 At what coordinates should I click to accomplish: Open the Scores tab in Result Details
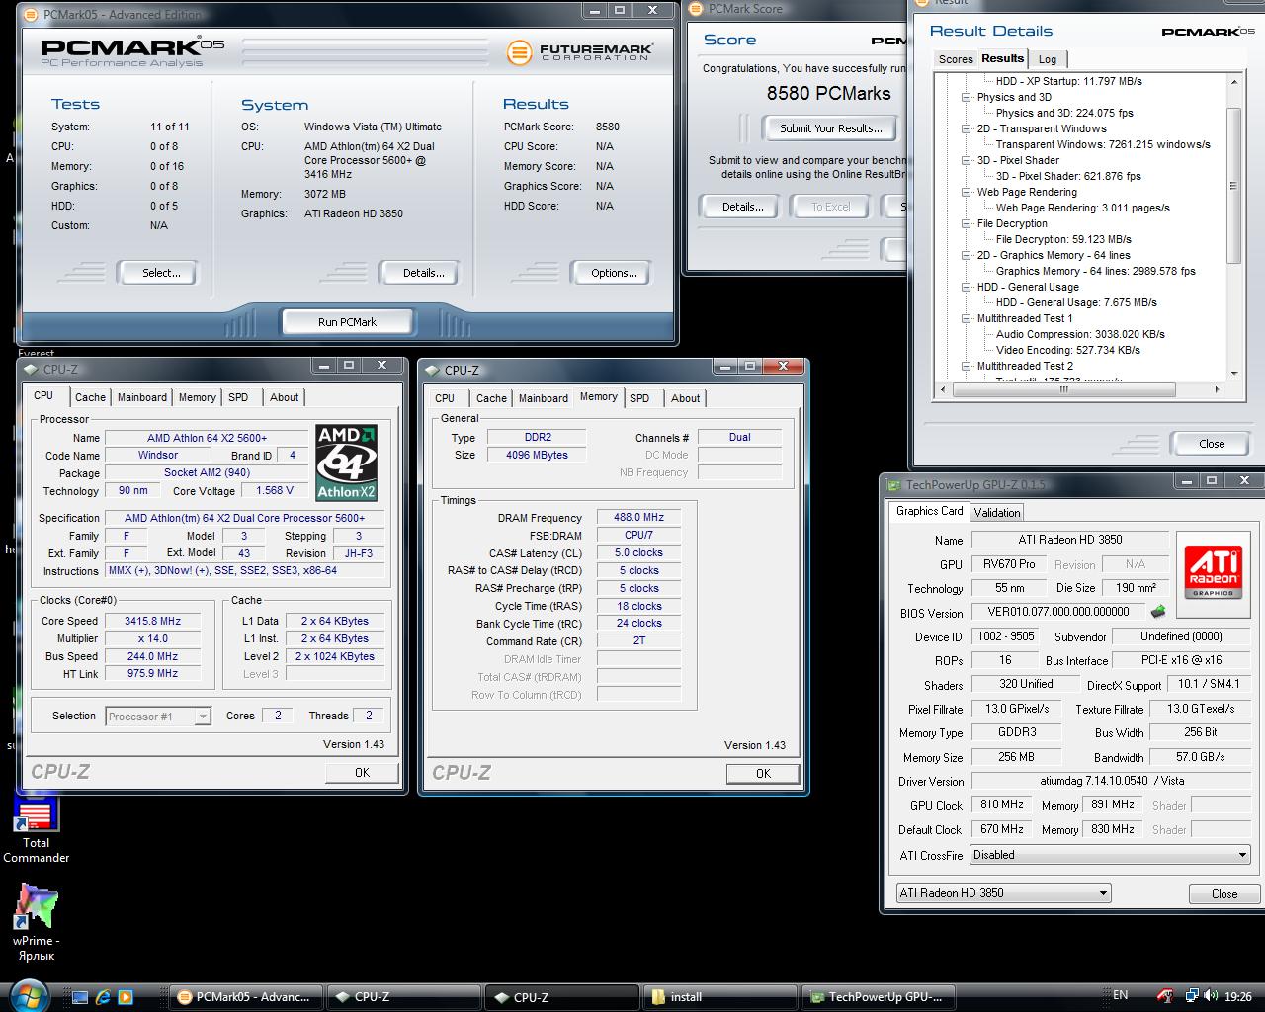tap(956, 59)
